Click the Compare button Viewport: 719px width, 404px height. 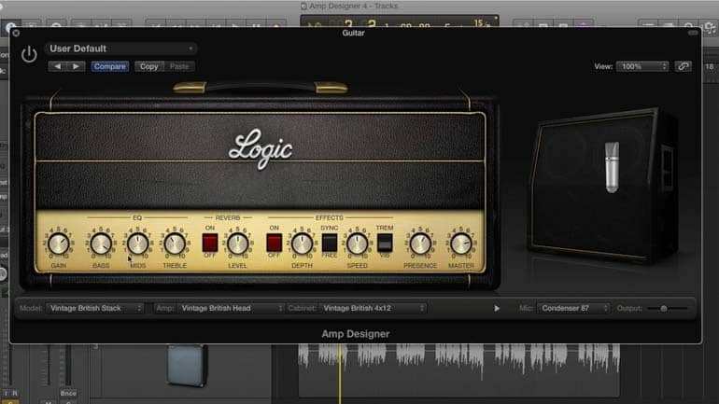[109, 66]
